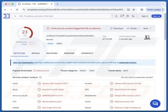Reload the page with the refresh icon

17,10
